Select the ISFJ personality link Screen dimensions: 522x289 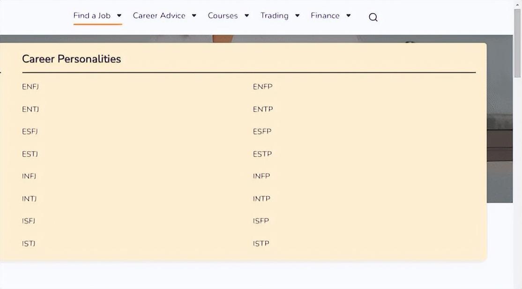[x=29, y=221]
